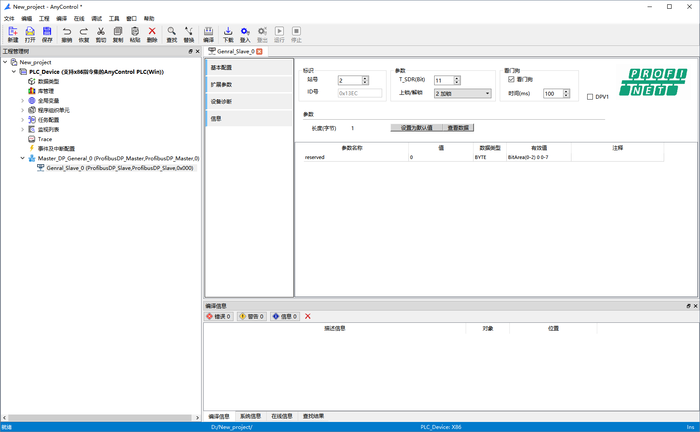Screen dimensions: 700x432
Task: Switch to the 查找结果 tab
Action: click(x=313, y=416)
